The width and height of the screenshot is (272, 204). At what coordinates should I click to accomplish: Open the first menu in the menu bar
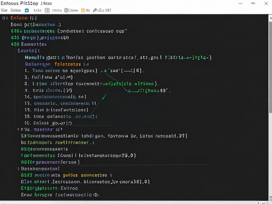[4, 10]
